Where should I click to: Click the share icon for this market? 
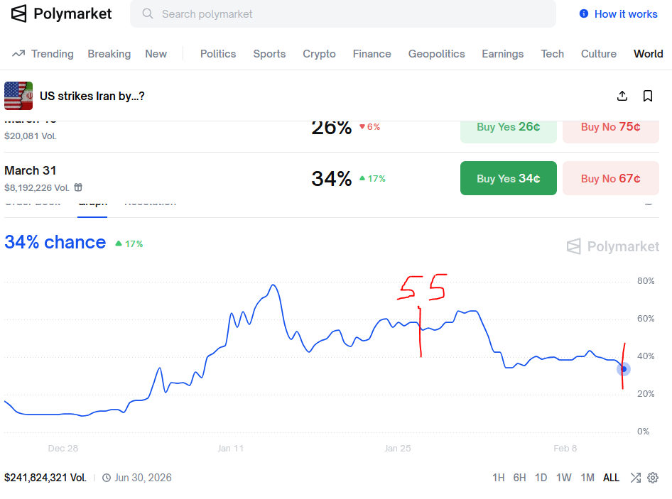point(622,96)
